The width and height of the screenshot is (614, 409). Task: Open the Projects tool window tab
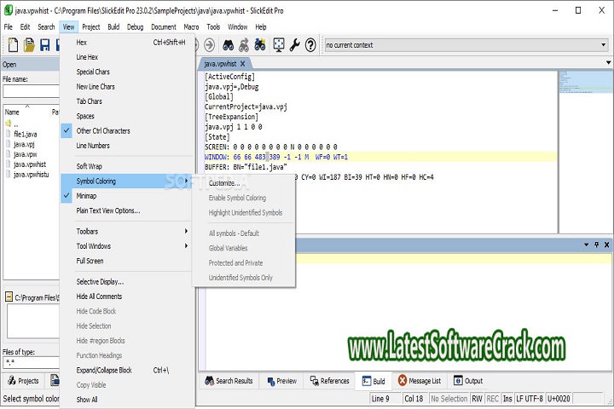pos(24,381)
